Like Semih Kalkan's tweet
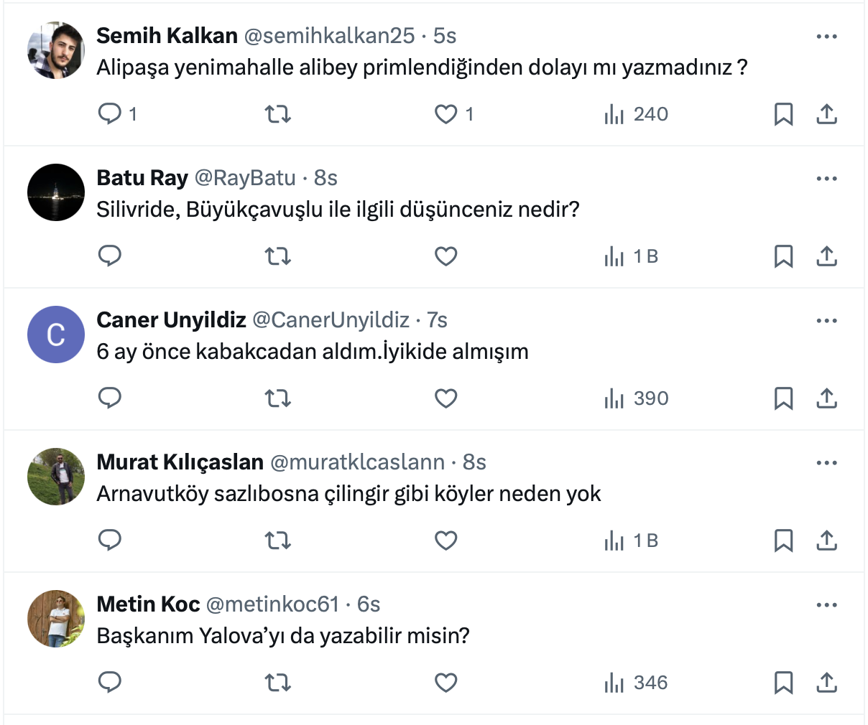 point(446,114)
